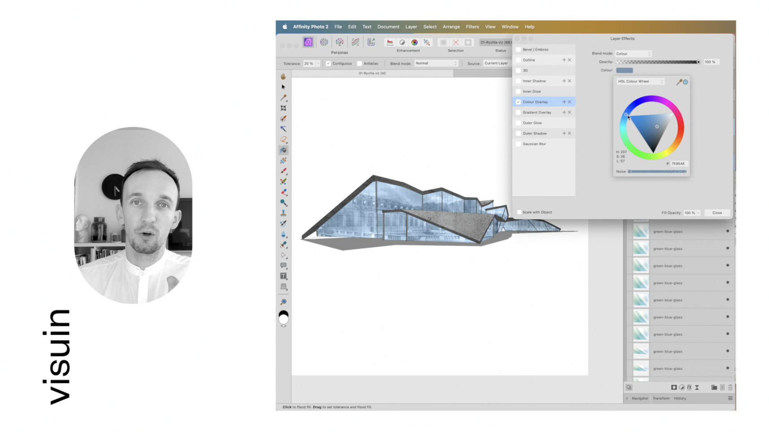Open the HSL Colour Wheel dropdown

coord(640,82)
